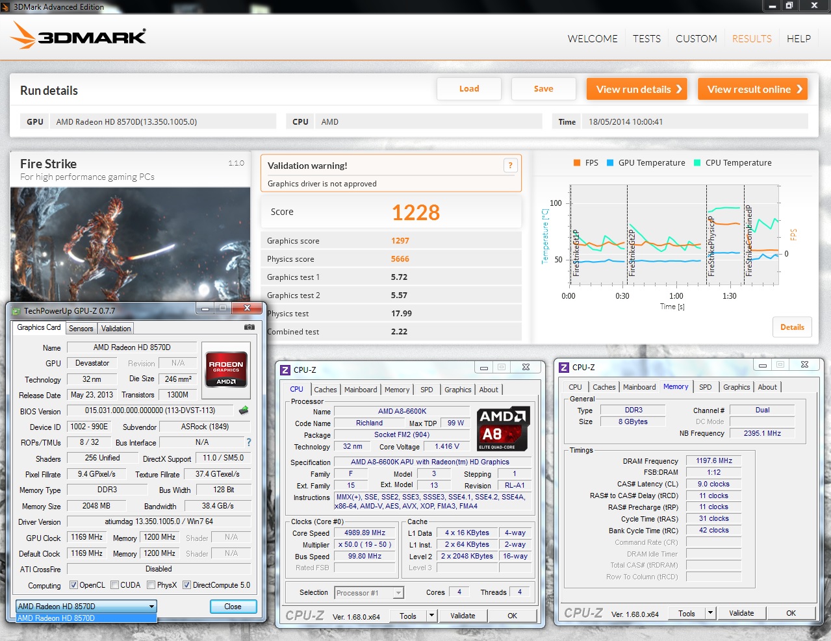Select the Graphics Card tab in GPU-Z

39,327
